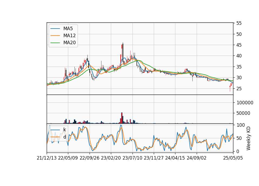Image resolution: width=259 pixels, height=186 pixels.
Task: Click the 22/09/26 date axis label
Action: (90, 158)
